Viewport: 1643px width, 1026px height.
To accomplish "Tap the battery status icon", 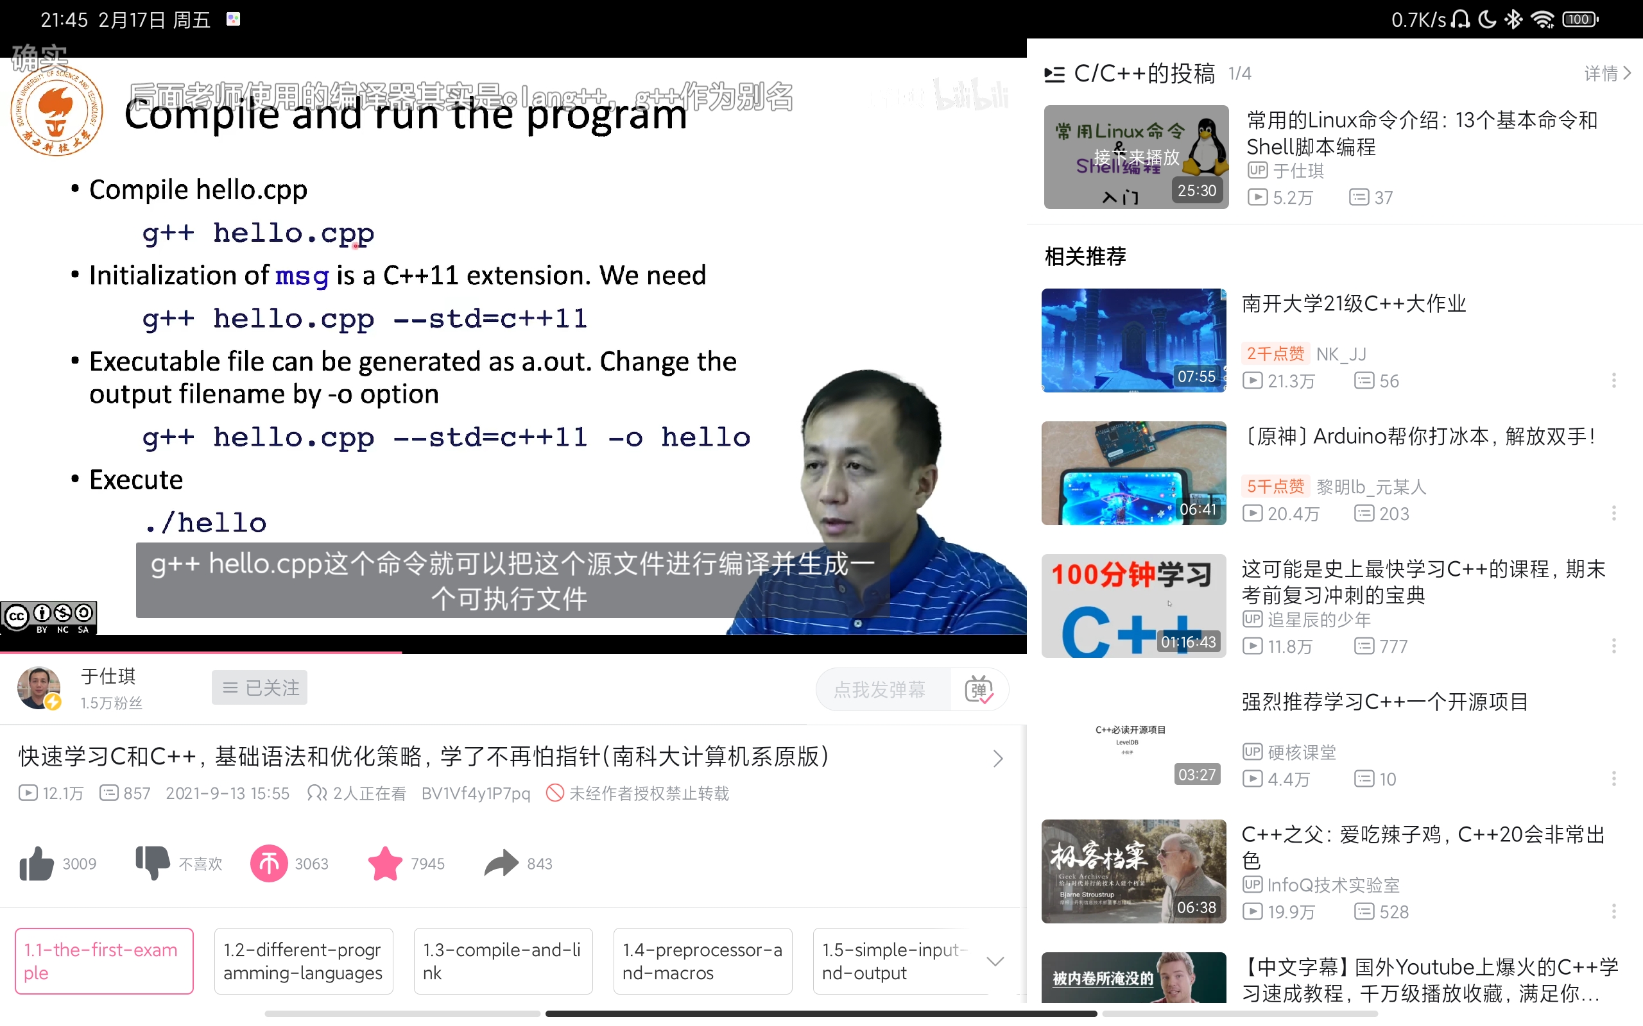I will pos(1581,20).
